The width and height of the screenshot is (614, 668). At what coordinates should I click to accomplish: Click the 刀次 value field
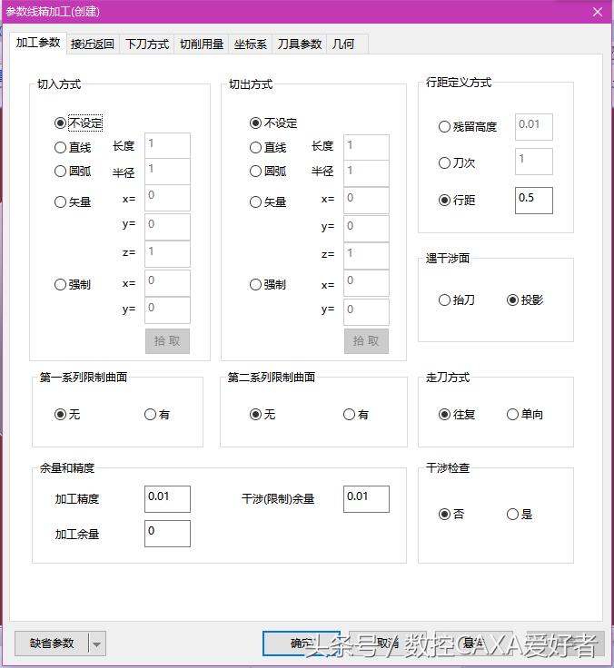tap(534, 161)
